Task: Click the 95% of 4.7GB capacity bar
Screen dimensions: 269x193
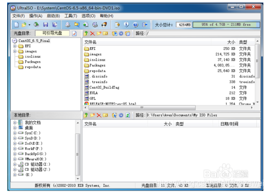Action: pos(226,25)
